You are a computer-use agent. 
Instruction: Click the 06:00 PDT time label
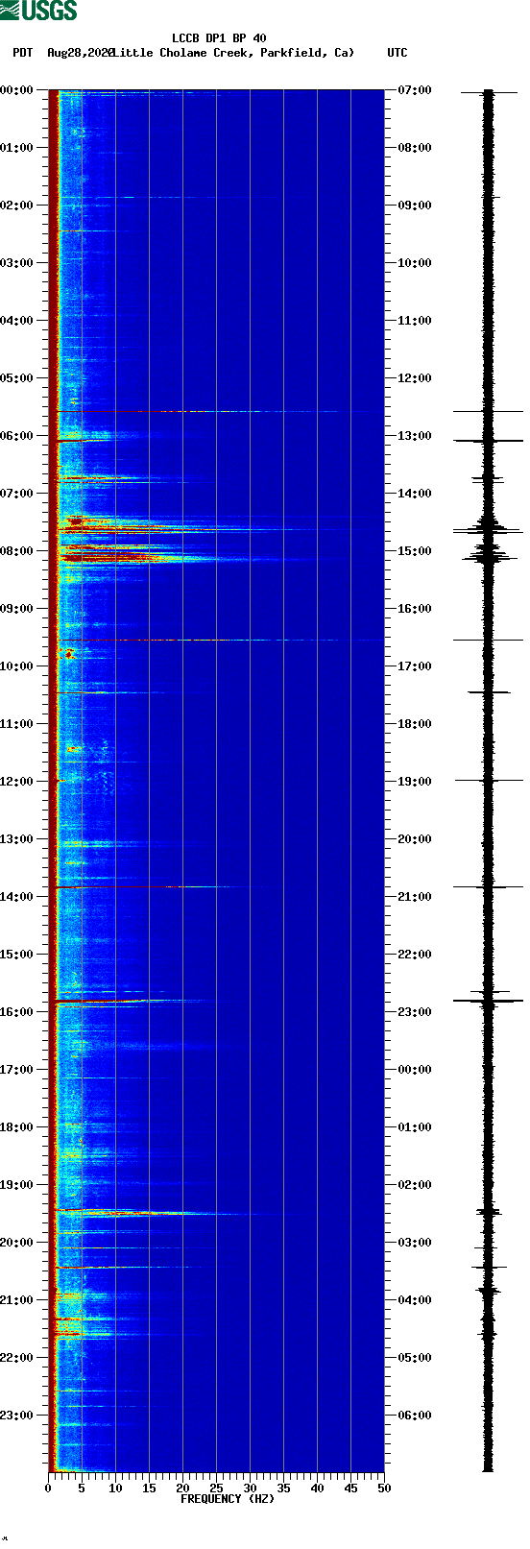pyautogui.click(x=17, y=436)
